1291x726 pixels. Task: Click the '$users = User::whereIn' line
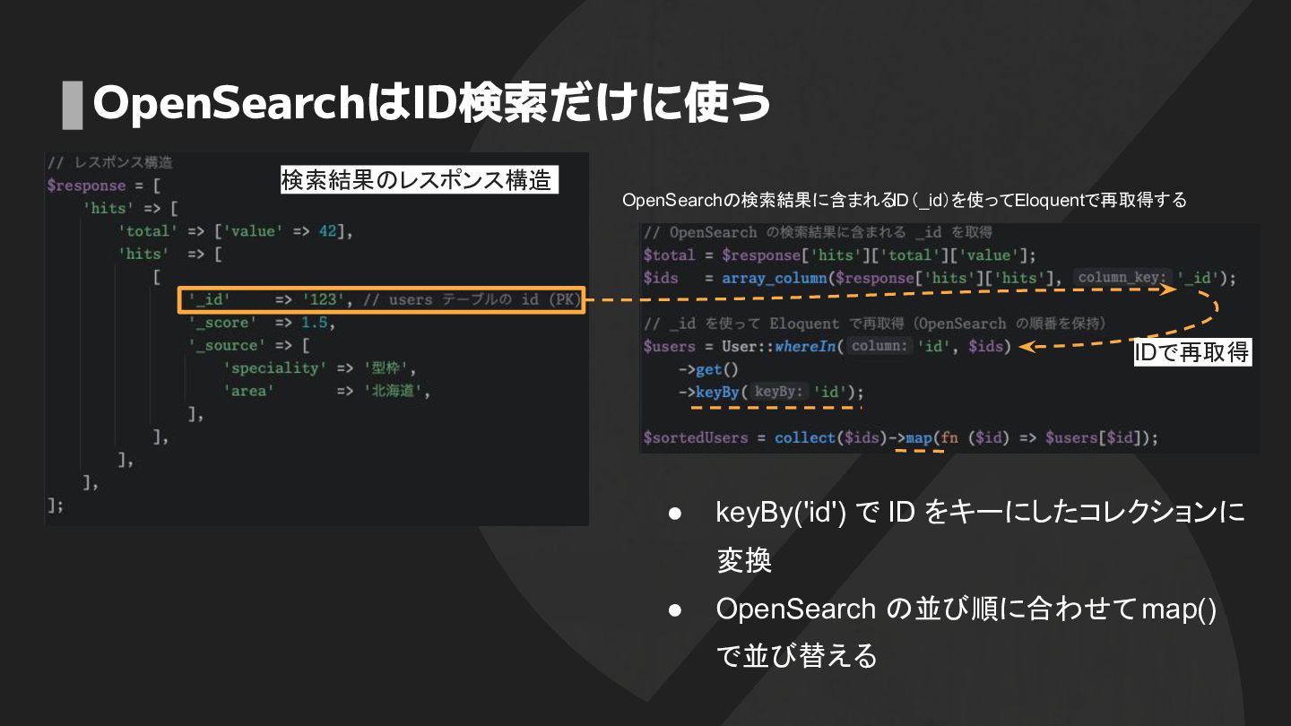point(827,346)
